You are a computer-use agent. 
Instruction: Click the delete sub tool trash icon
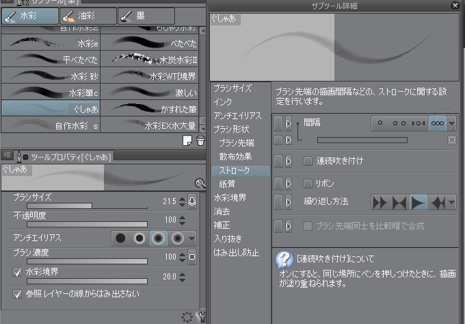(x=200, y=140)
